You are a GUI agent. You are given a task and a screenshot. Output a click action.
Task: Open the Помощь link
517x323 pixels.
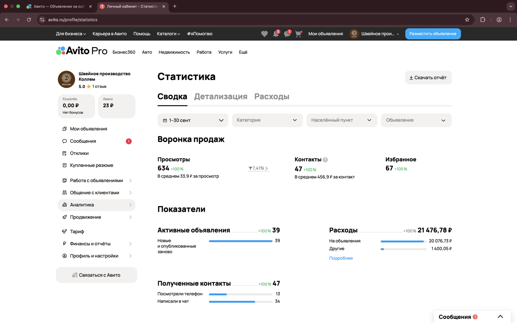tap(142, 34)
